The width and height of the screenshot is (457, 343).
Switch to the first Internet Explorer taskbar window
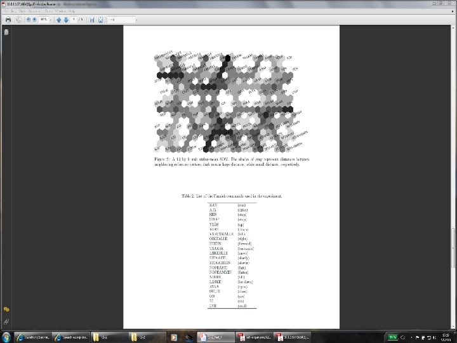click(32, 337)
